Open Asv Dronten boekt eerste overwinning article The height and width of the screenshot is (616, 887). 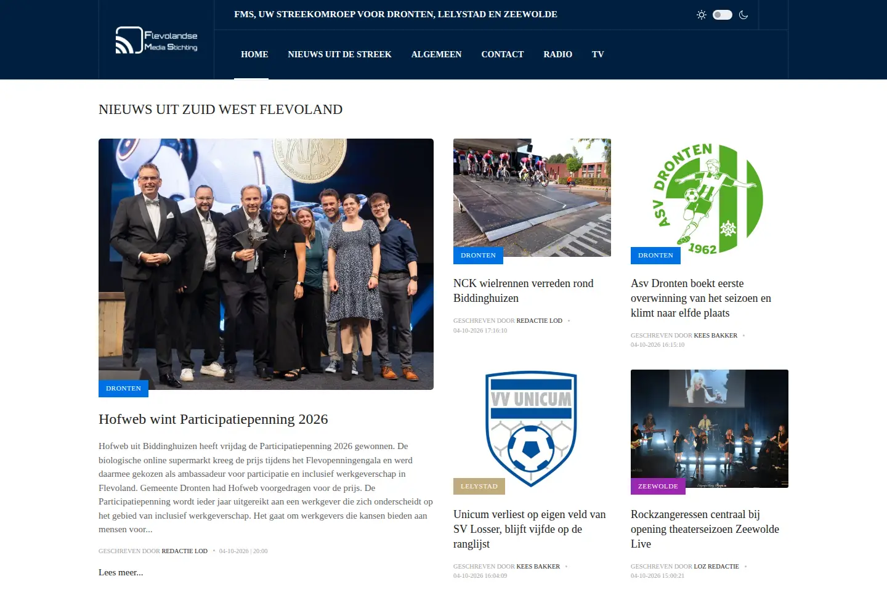701,298
